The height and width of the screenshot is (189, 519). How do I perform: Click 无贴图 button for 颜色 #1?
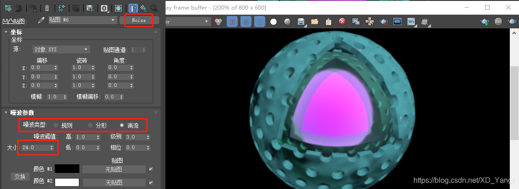pyautogui.click(x=114, y=169)
